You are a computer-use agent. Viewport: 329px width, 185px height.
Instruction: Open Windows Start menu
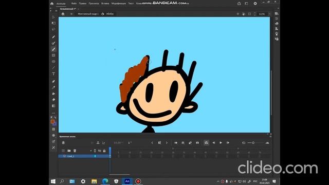tap(53, 181)
